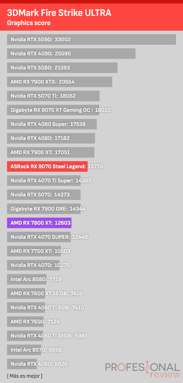Click the purple AMD RX 7800 XT bar

coord(39,223)
